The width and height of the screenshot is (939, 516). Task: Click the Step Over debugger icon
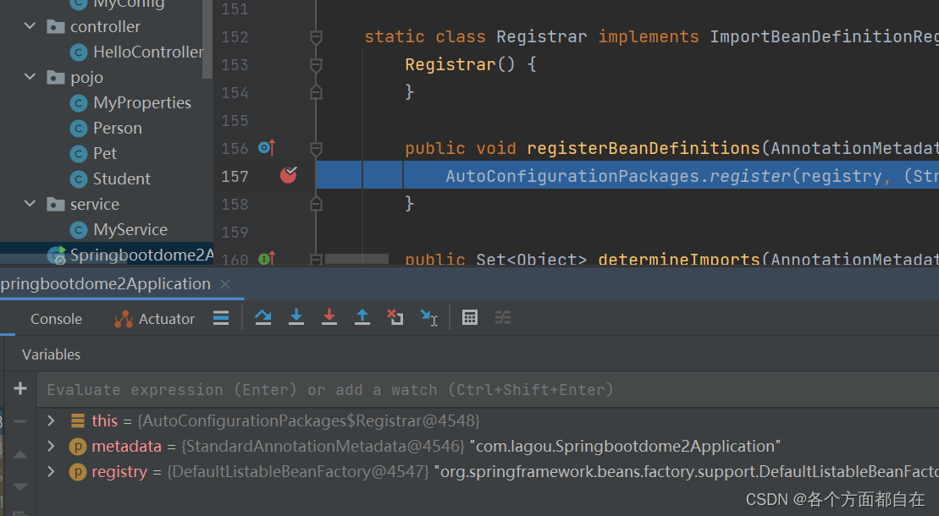[262, 317]
